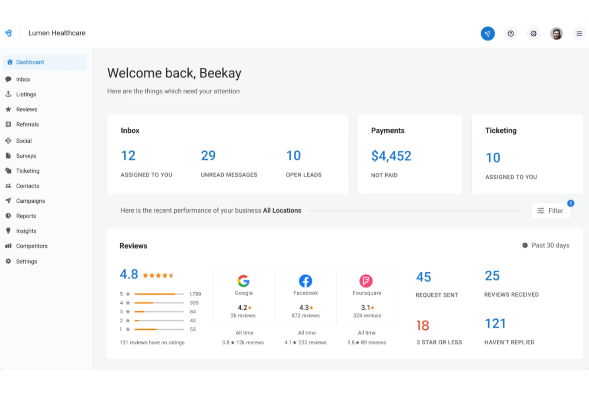Screen dimensions: 589x393
Task: Open the profile avatar in the top bar
Action: click(556, 33)
